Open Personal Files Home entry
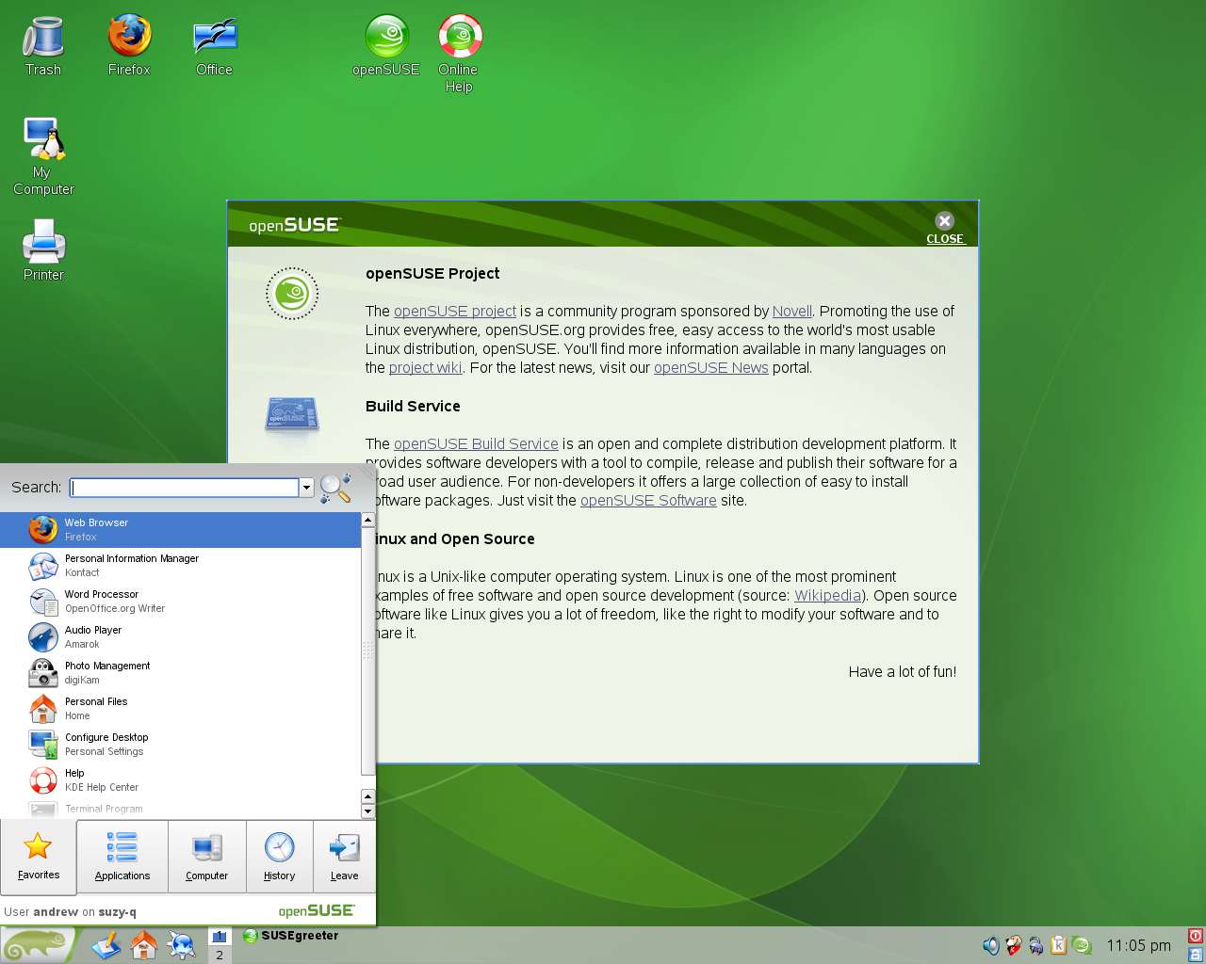The width and height of the screenshot is (1206, 964). (180, 709)
